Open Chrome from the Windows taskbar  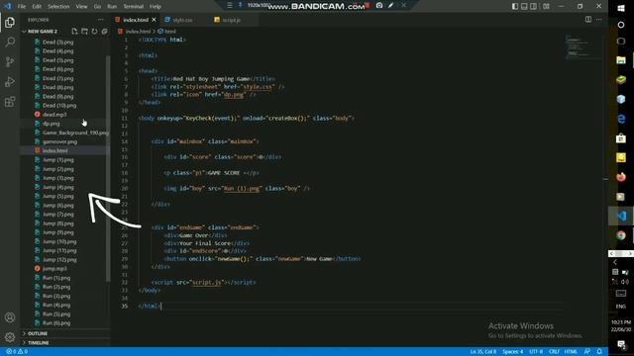[621, 235]
